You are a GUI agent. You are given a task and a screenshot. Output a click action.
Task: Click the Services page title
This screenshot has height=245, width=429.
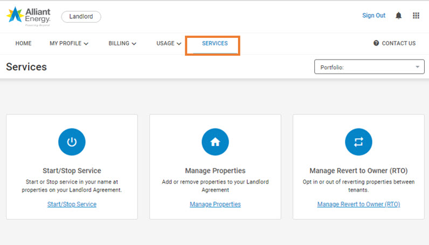tap(26, 67)
